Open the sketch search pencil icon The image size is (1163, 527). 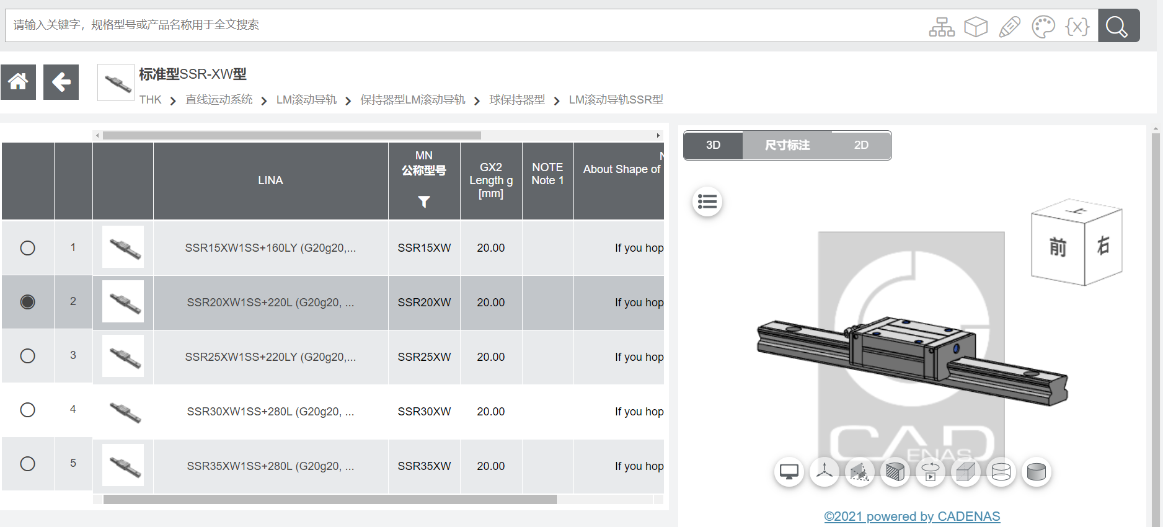(x=1010, y=27)
